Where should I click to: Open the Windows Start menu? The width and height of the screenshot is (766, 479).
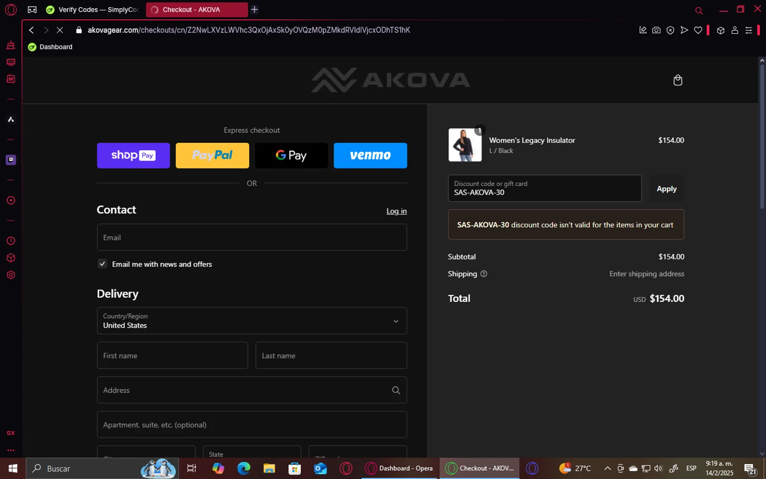point(13,468)
